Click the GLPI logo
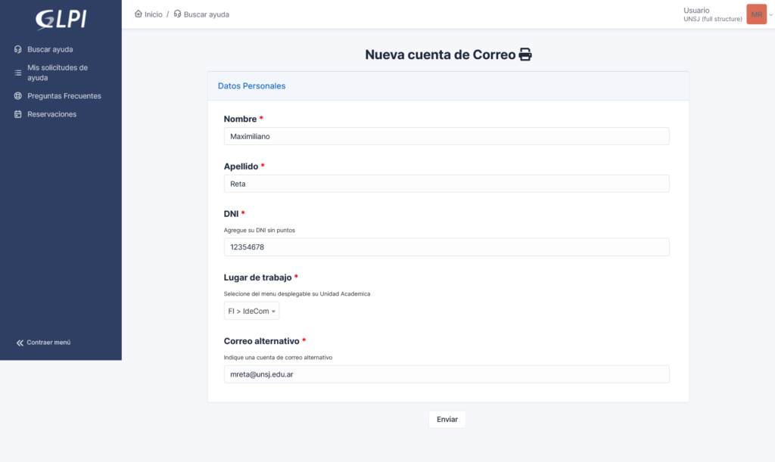The image size is (775, 462). tap(61, 19)
